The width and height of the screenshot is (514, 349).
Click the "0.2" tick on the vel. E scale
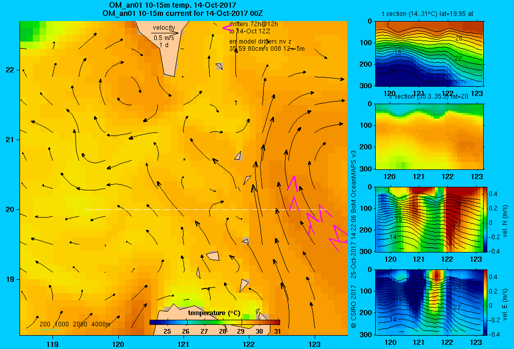(493, 292)
